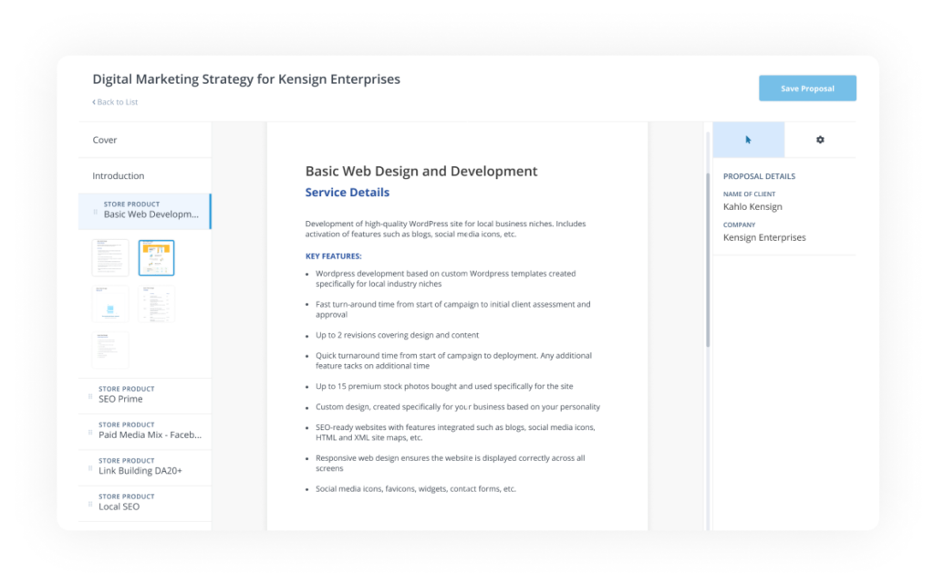Click drag handle next to SEO Prime
Image resolution: width=934 pixels, height=586 pixels.
tap(91, 396)
